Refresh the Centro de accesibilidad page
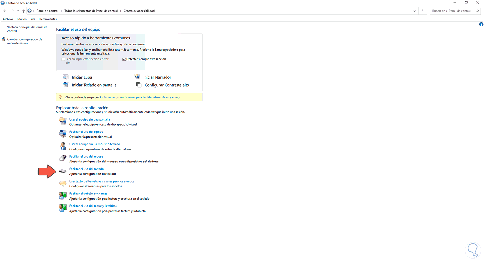The height and width of the screenshot is (262, 484). [x=423, y=11]
